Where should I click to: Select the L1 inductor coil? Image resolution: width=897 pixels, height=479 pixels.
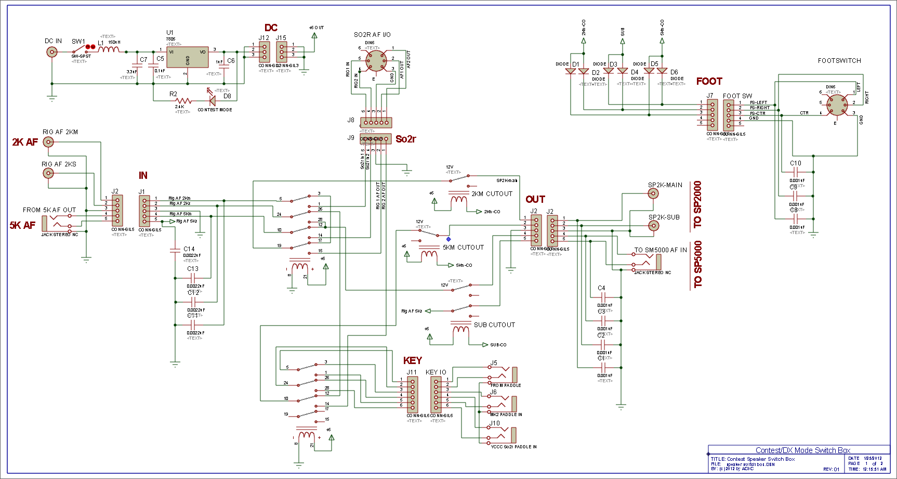click(109, 50)
